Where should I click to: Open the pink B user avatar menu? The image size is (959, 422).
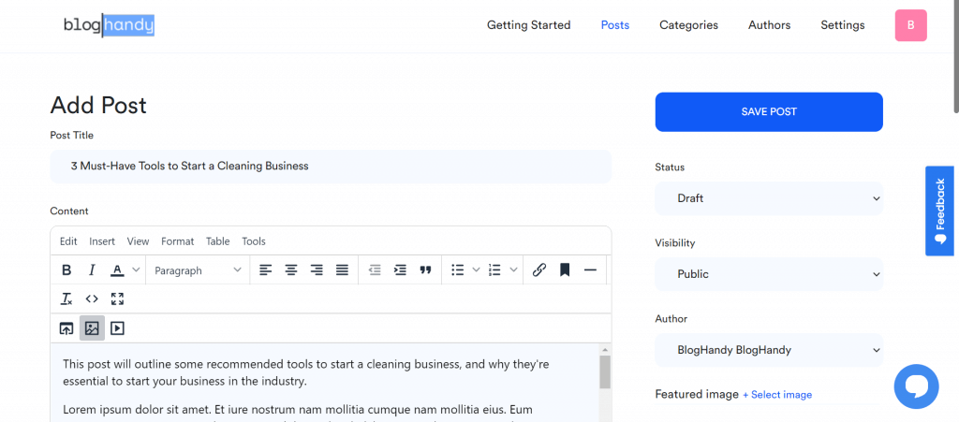tap(910, 25)
